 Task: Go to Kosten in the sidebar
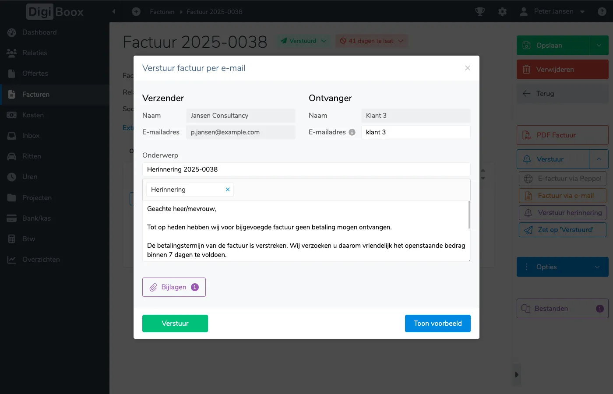(33, 115)
